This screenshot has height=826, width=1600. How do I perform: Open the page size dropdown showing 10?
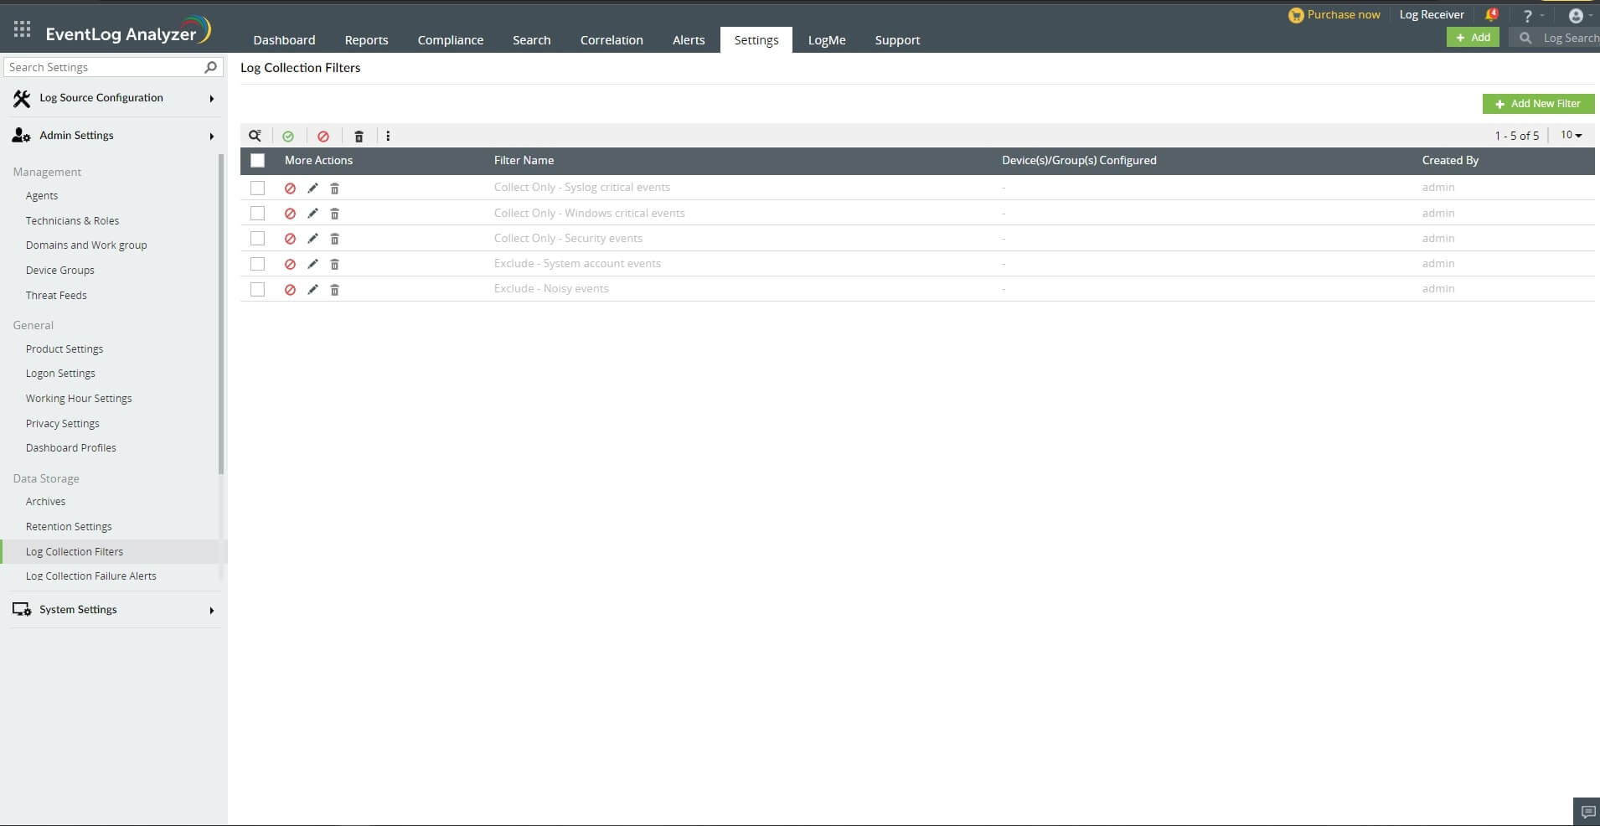[1572, 135]
